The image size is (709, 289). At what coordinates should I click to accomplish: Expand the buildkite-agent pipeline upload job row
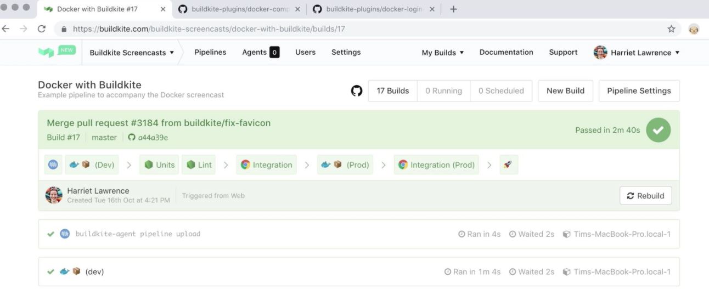click(x=359, y=234)
